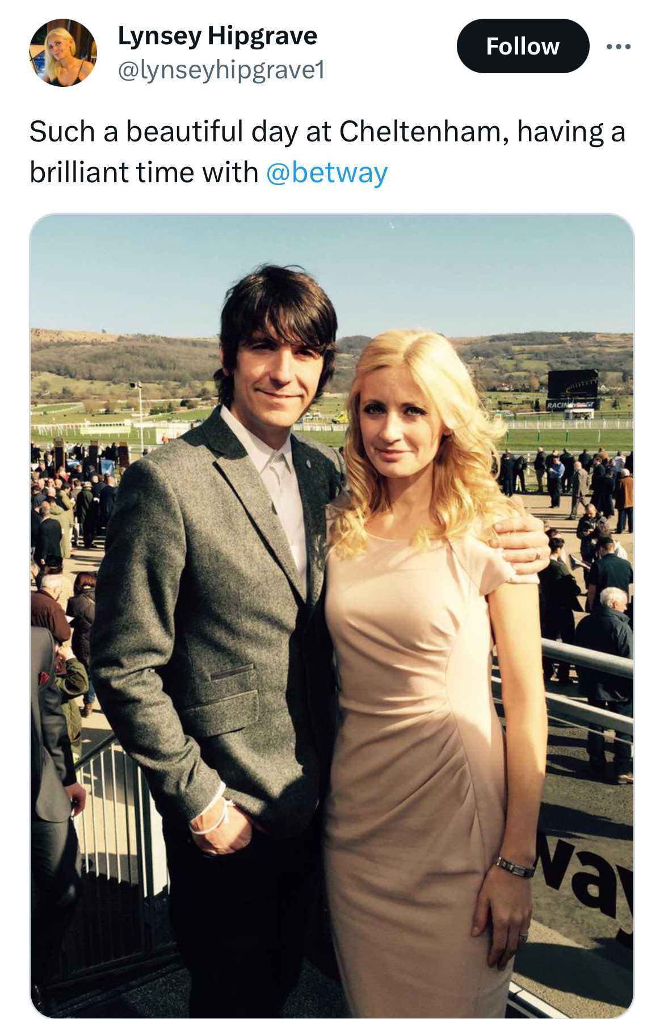Click the word Cheltenham in the tweet
664x1019 pixels.
click(420, 132)
